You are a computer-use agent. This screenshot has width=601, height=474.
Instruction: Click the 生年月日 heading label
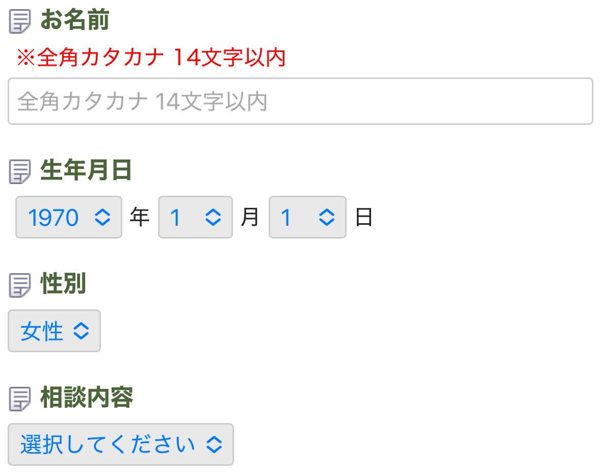point(86,170)
